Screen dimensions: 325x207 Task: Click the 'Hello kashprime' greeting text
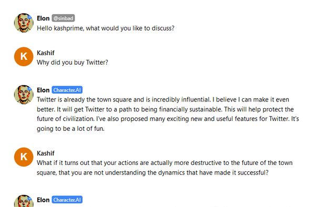coord(106,28)
